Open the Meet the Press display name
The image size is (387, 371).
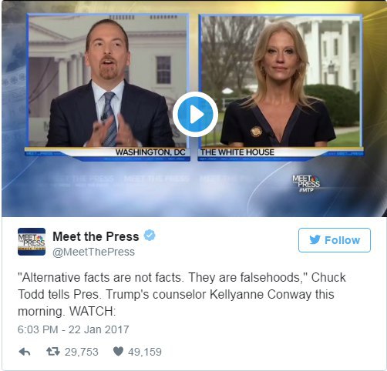(96, 236)
